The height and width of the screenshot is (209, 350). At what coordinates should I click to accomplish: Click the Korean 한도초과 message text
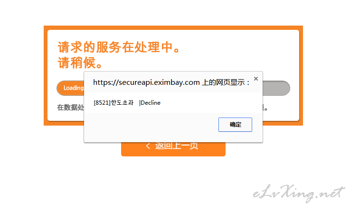pyautogui.click(x=122, y=103)
